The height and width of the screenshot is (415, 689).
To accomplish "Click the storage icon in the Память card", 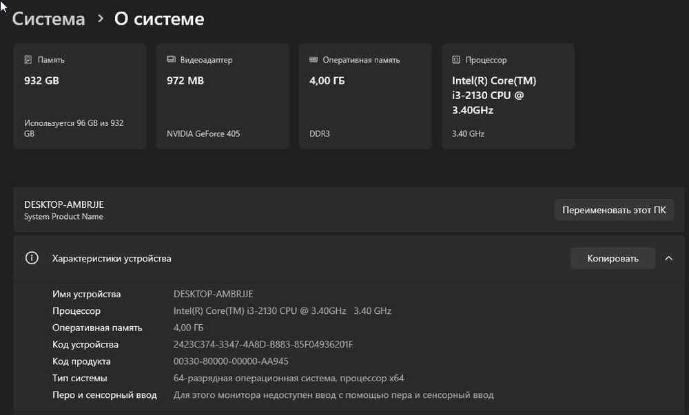I will coord(28,60).
